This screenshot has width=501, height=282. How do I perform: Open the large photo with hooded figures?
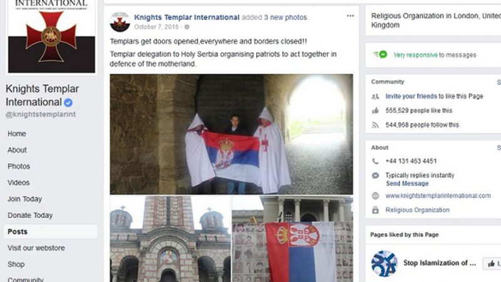[x=231, y=134]
